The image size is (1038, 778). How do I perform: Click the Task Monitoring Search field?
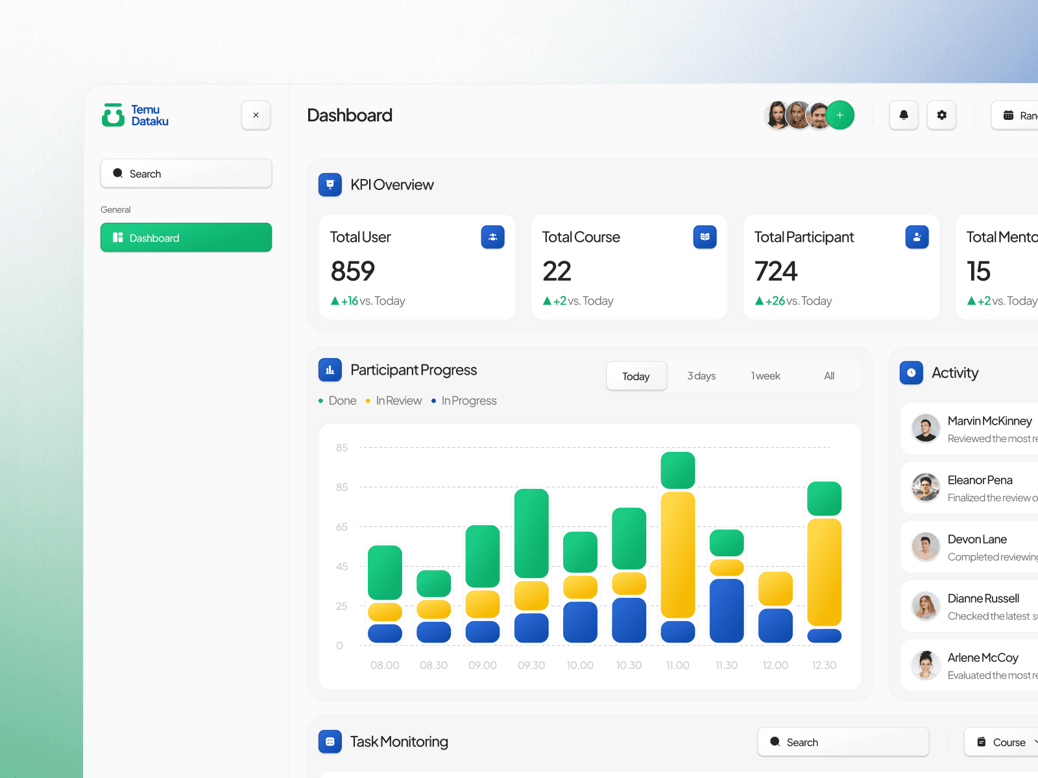pyautogui.click(x=843, y=742)
